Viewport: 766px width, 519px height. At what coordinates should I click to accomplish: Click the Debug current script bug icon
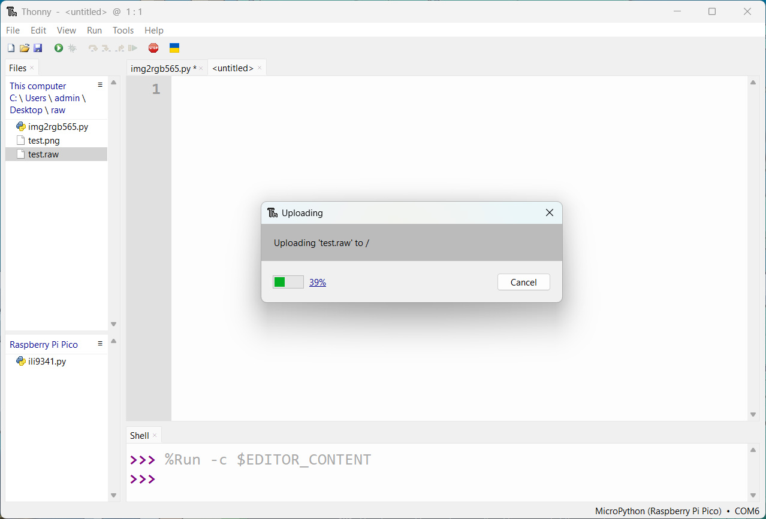pyautogui.click(x=73, y=48)
